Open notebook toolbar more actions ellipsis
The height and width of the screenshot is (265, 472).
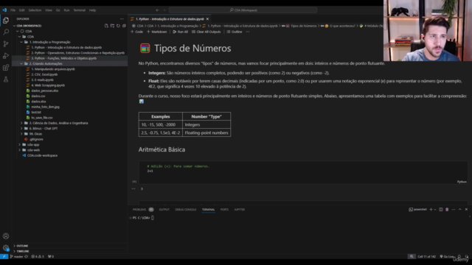(x=248, y=32)
